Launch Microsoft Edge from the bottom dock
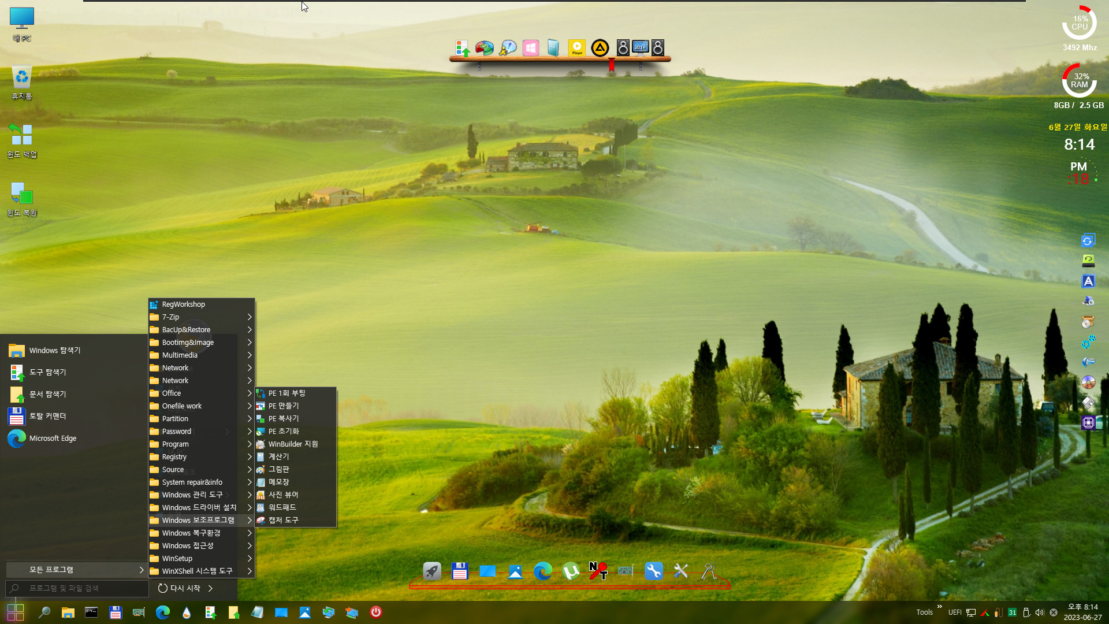Screen dimensions: 1109x624 coord(542,571)
